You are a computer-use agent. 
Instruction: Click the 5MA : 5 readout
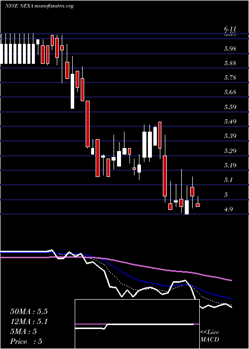[23, 332]
